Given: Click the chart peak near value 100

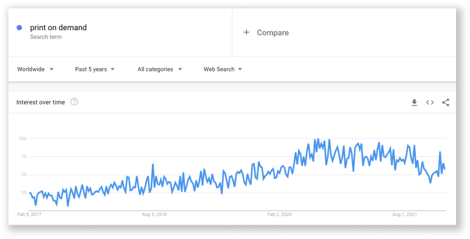Looking at the screenshot, I should coord(318,139).
